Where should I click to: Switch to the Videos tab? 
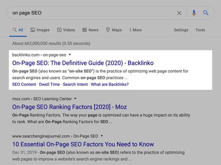[x=66, y=30]
